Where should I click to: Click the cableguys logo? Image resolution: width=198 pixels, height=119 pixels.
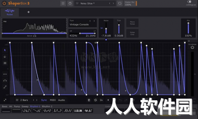191,3
